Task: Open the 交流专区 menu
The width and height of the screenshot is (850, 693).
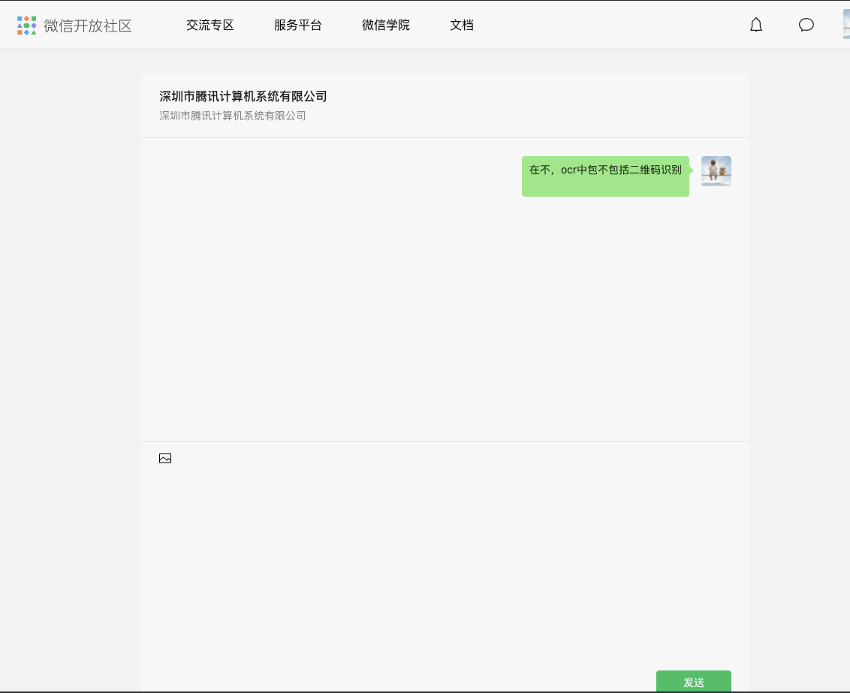Action: pyautogui.click(x=209, y=25)
